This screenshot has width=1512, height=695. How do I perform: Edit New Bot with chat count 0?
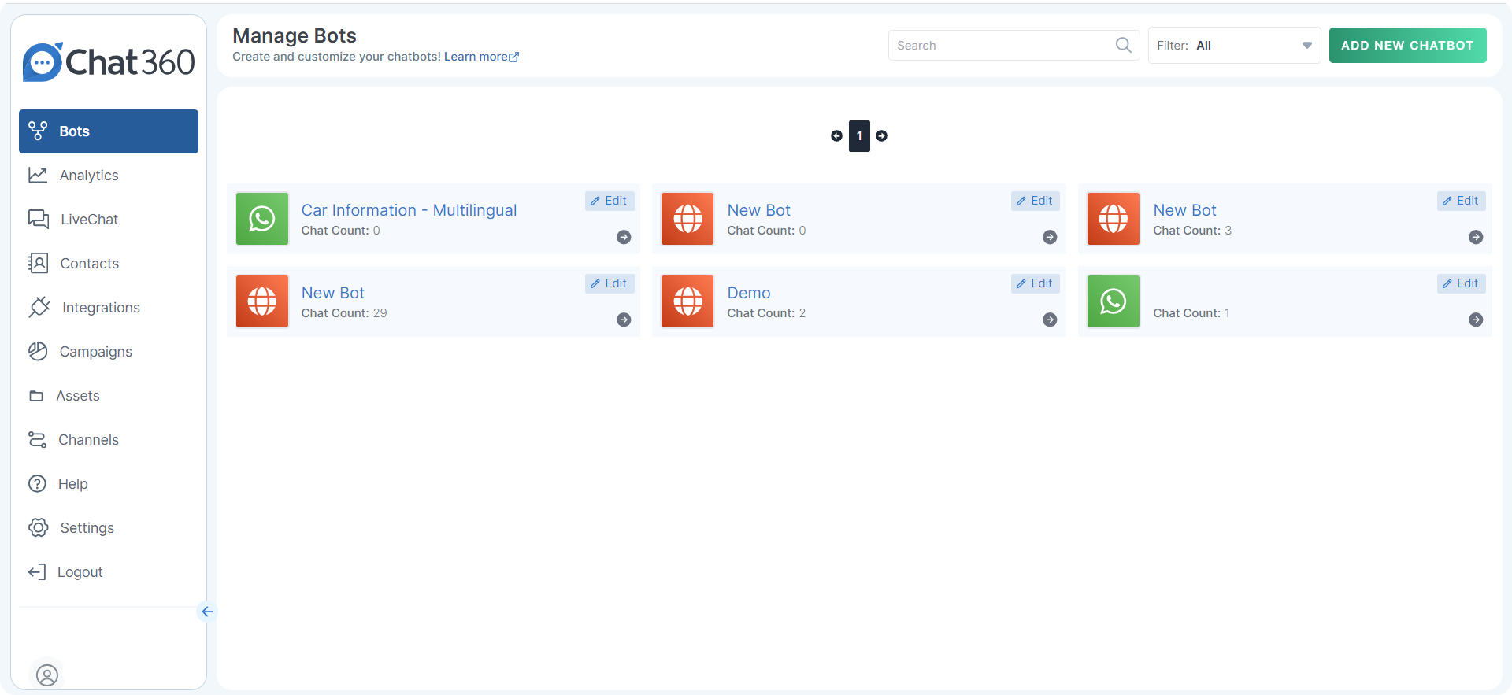1036,201
